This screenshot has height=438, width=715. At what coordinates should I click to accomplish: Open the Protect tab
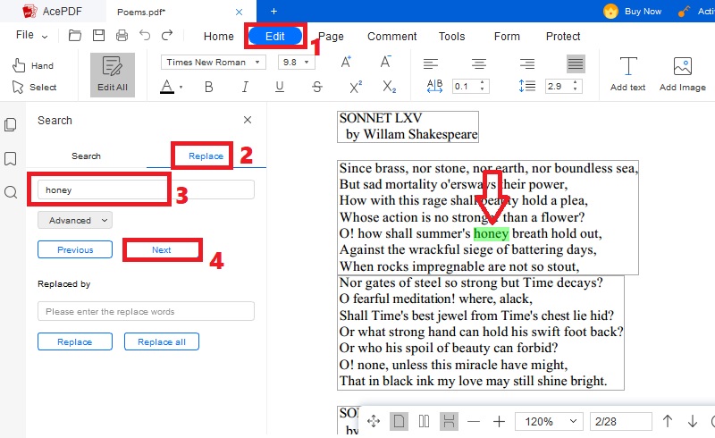(x=563, y=36)
